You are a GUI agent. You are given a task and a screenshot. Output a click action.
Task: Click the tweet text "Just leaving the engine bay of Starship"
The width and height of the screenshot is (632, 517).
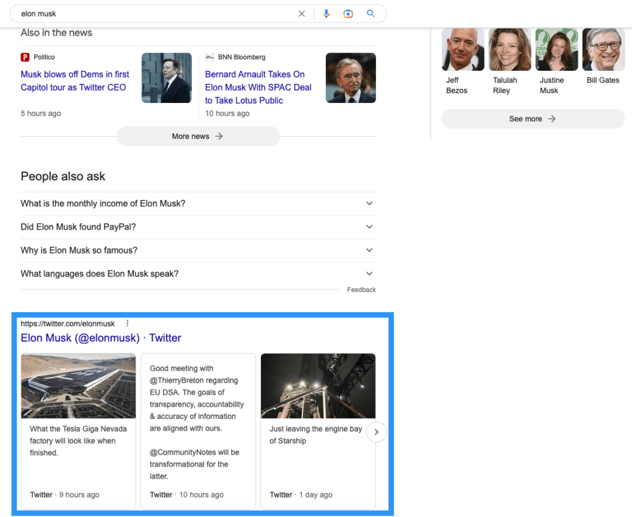tap(315, 435)
